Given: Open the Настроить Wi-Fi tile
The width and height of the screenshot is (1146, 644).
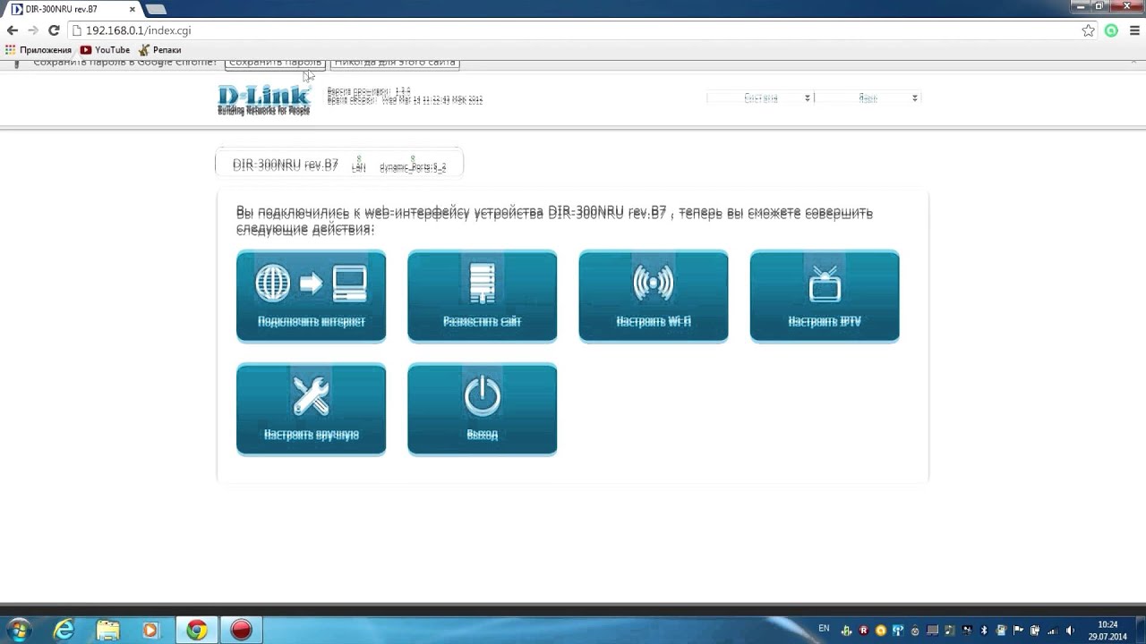Looking at the screenshot, I should tap(653, 296).
